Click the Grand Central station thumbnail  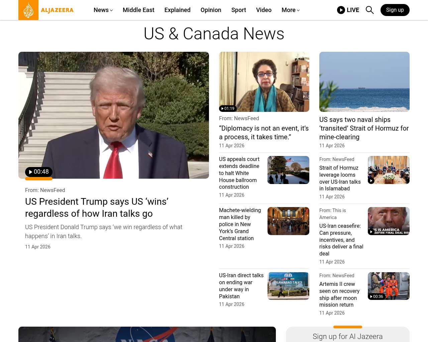pos(288,221)
